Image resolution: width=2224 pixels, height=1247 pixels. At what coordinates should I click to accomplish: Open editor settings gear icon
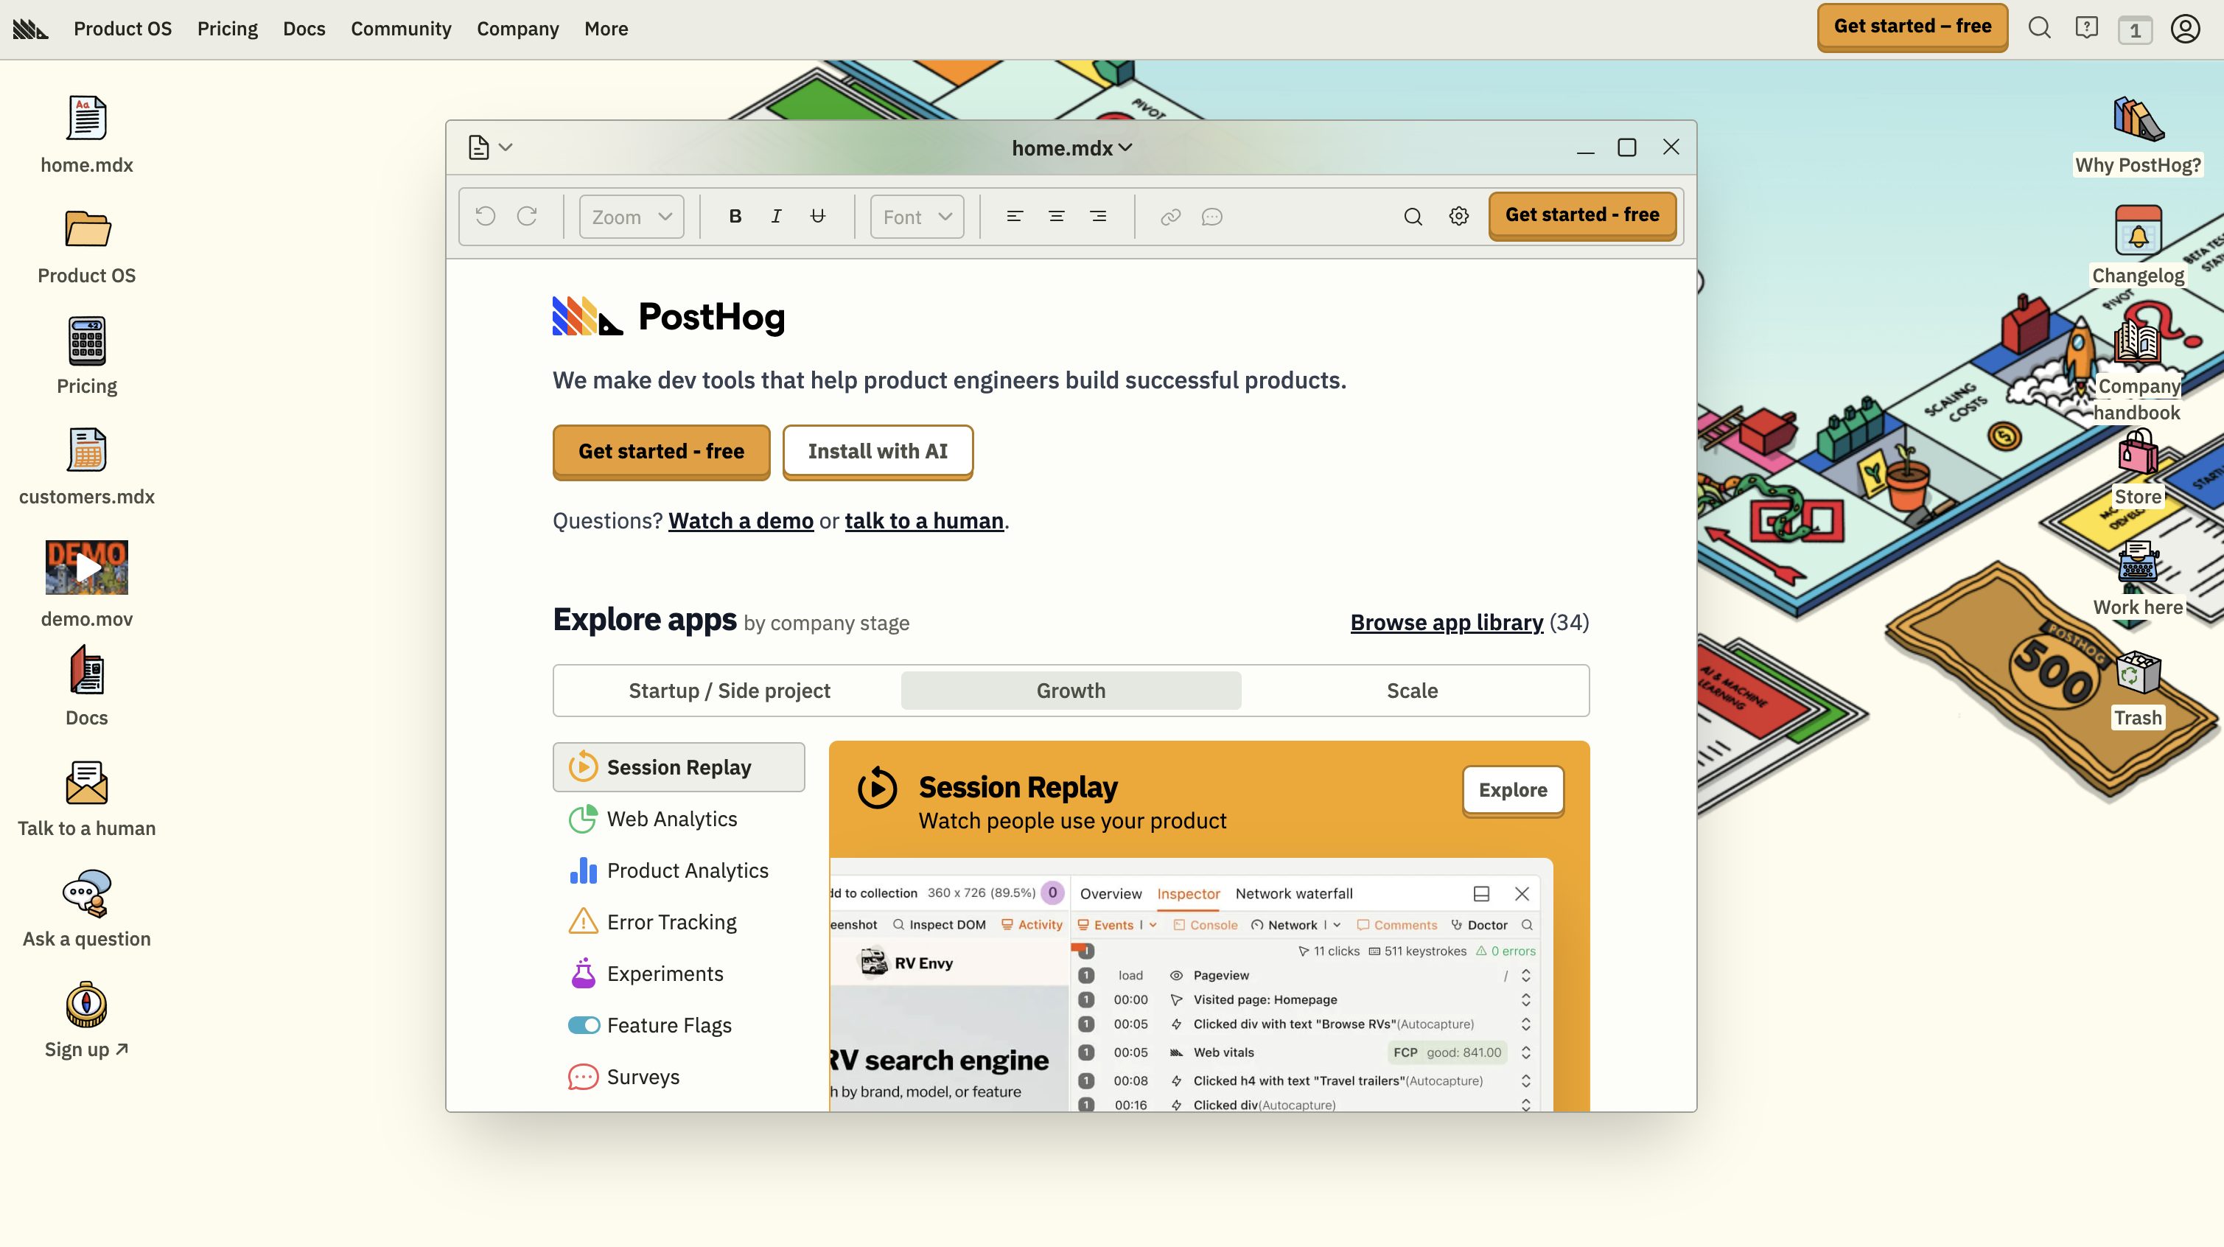[1459, 217]
